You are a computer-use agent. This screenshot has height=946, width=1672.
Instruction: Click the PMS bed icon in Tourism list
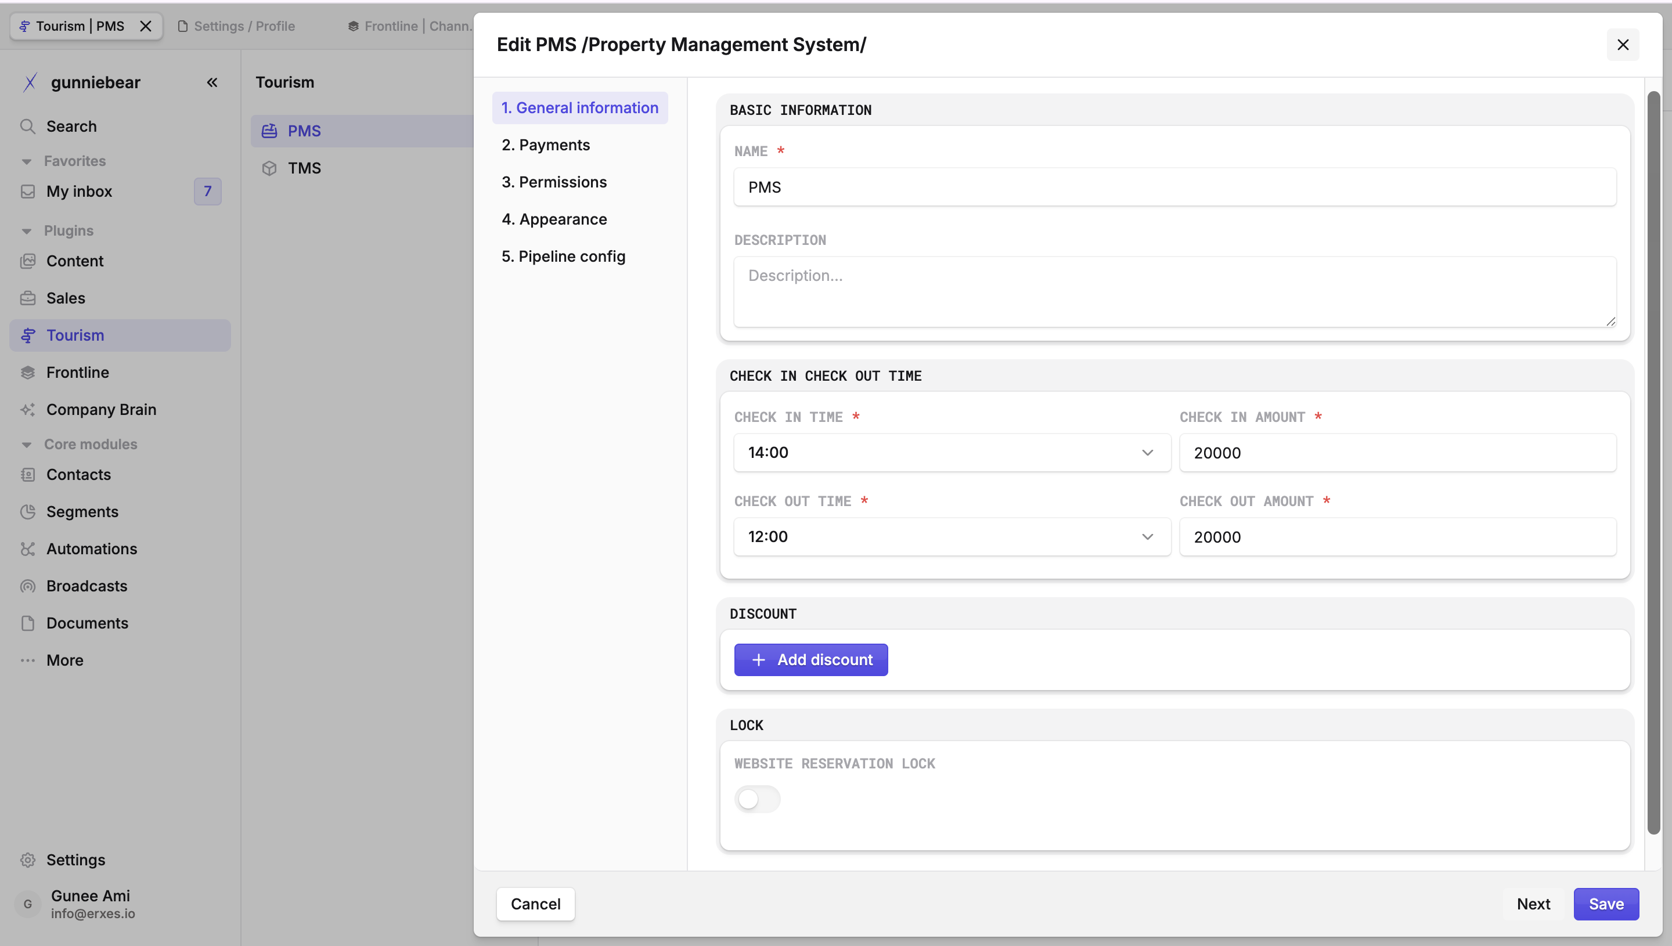point(269,131)
